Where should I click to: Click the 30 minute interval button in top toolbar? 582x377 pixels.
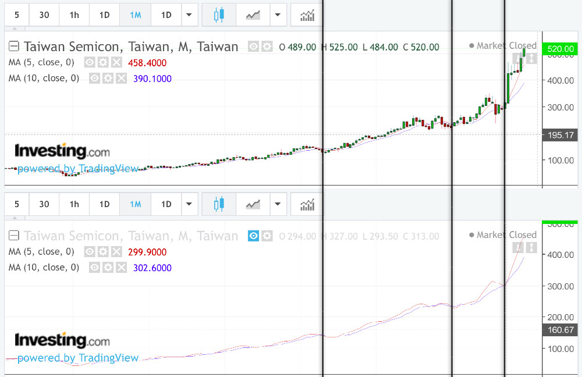click(44, 15)
